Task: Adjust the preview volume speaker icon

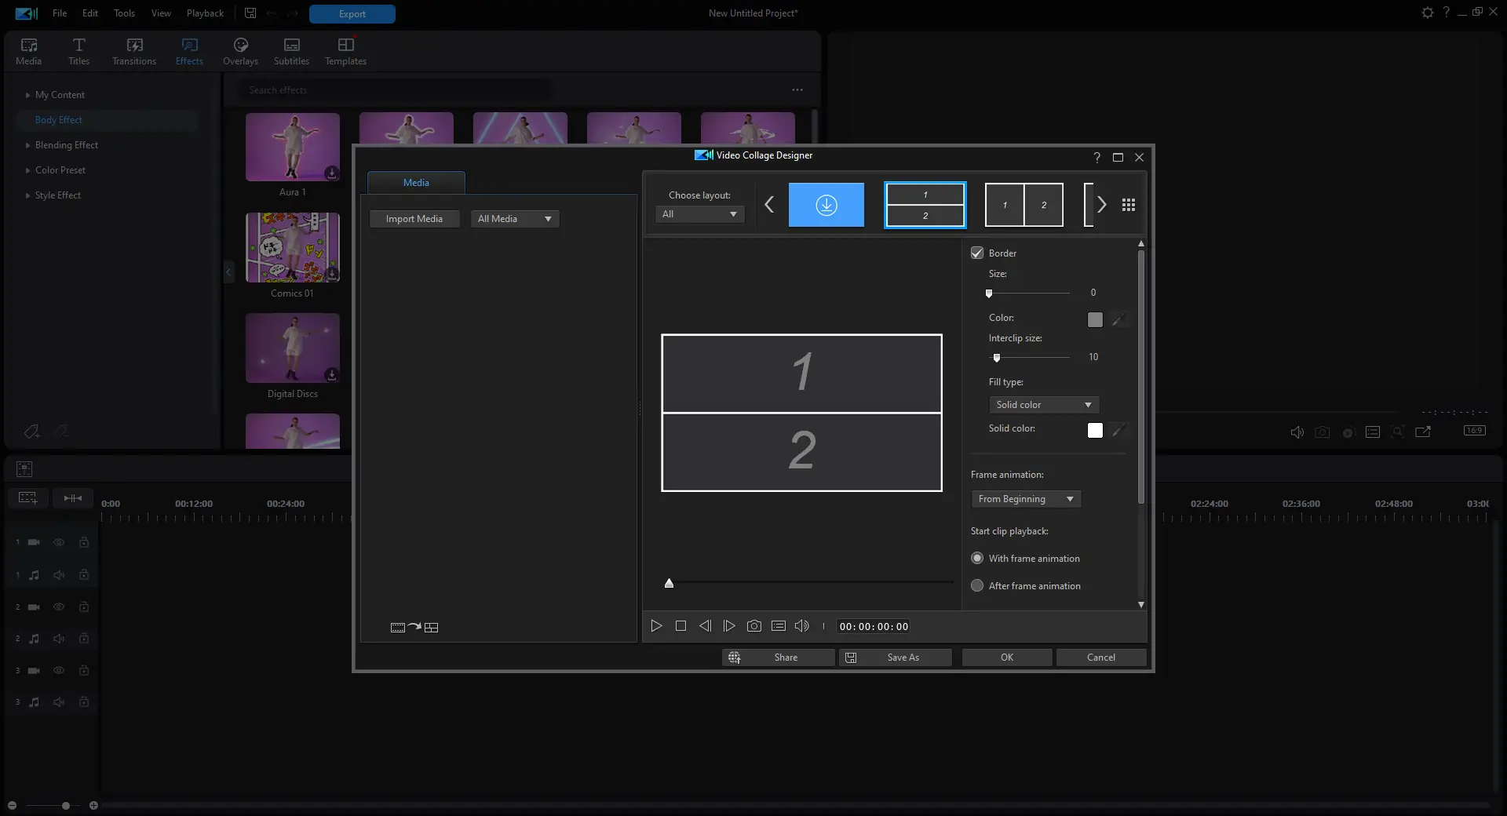Action: [x=801, y=626]
